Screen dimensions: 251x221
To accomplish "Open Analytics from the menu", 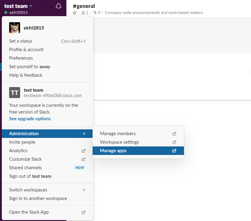I will [x=48, y=151].
